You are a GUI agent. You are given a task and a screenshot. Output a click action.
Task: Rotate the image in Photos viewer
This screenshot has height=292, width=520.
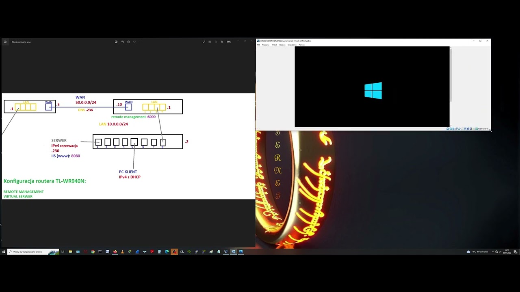pos(122,42)
